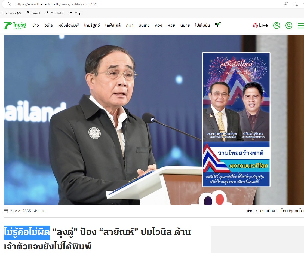Click the ข่าว breadcrumb link
This screenshot has height=253, width=304.
tap(250, 211)
